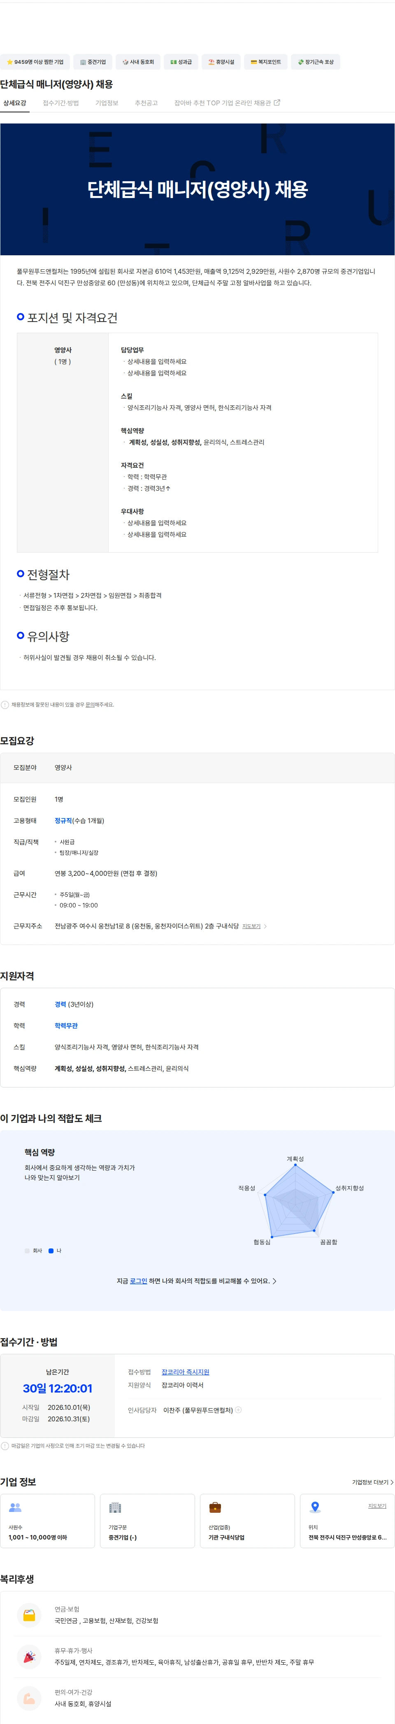
Task: Click the chevron after 근무지주소 지도보기
Action: pos(265,926)
